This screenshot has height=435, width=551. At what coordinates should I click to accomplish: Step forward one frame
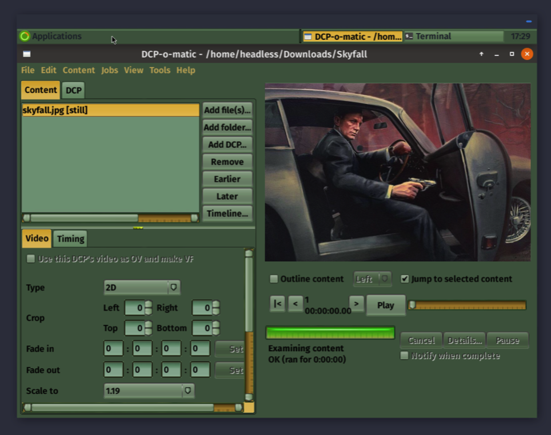click(x=356, y=304)
